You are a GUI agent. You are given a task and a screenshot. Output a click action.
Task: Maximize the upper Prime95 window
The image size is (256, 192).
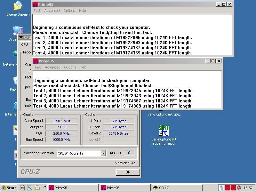pyautogui.click(x=224, y=4)
